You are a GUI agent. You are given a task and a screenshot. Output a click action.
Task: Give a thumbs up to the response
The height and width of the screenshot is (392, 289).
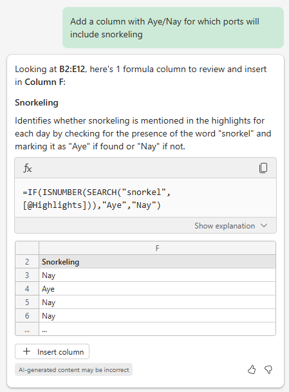click(252, 369)
